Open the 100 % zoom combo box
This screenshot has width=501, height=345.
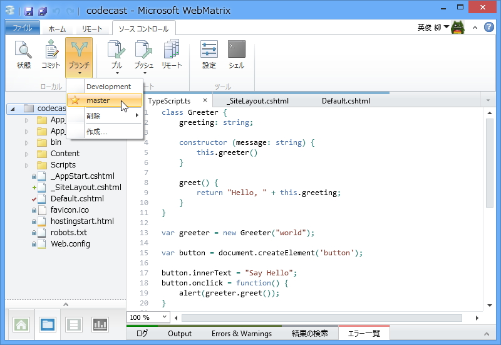pos(148,317)
